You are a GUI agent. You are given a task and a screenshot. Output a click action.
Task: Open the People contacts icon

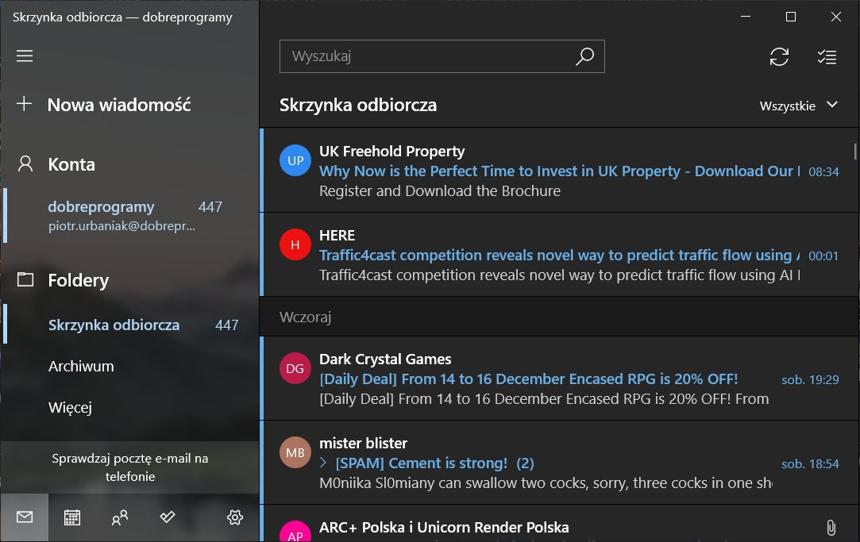[120, 517]
